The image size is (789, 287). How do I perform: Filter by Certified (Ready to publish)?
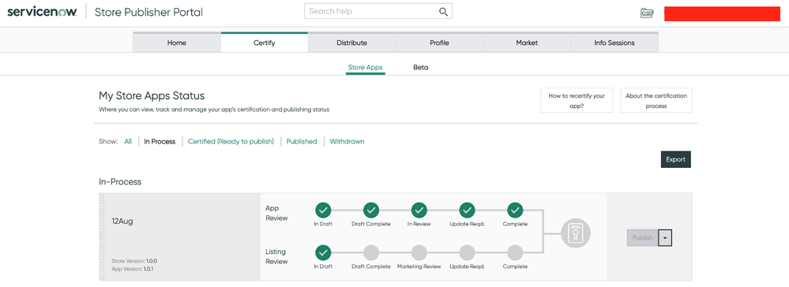[x=231, y=142]
